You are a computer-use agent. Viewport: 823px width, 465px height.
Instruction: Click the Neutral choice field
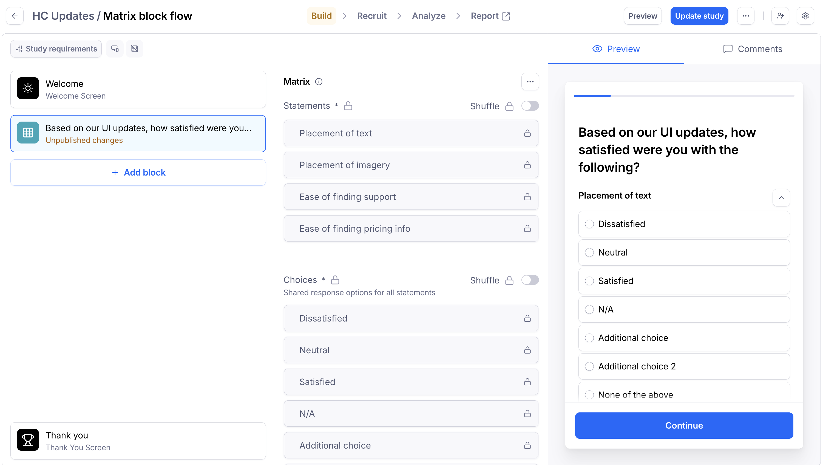click(411, 350)
